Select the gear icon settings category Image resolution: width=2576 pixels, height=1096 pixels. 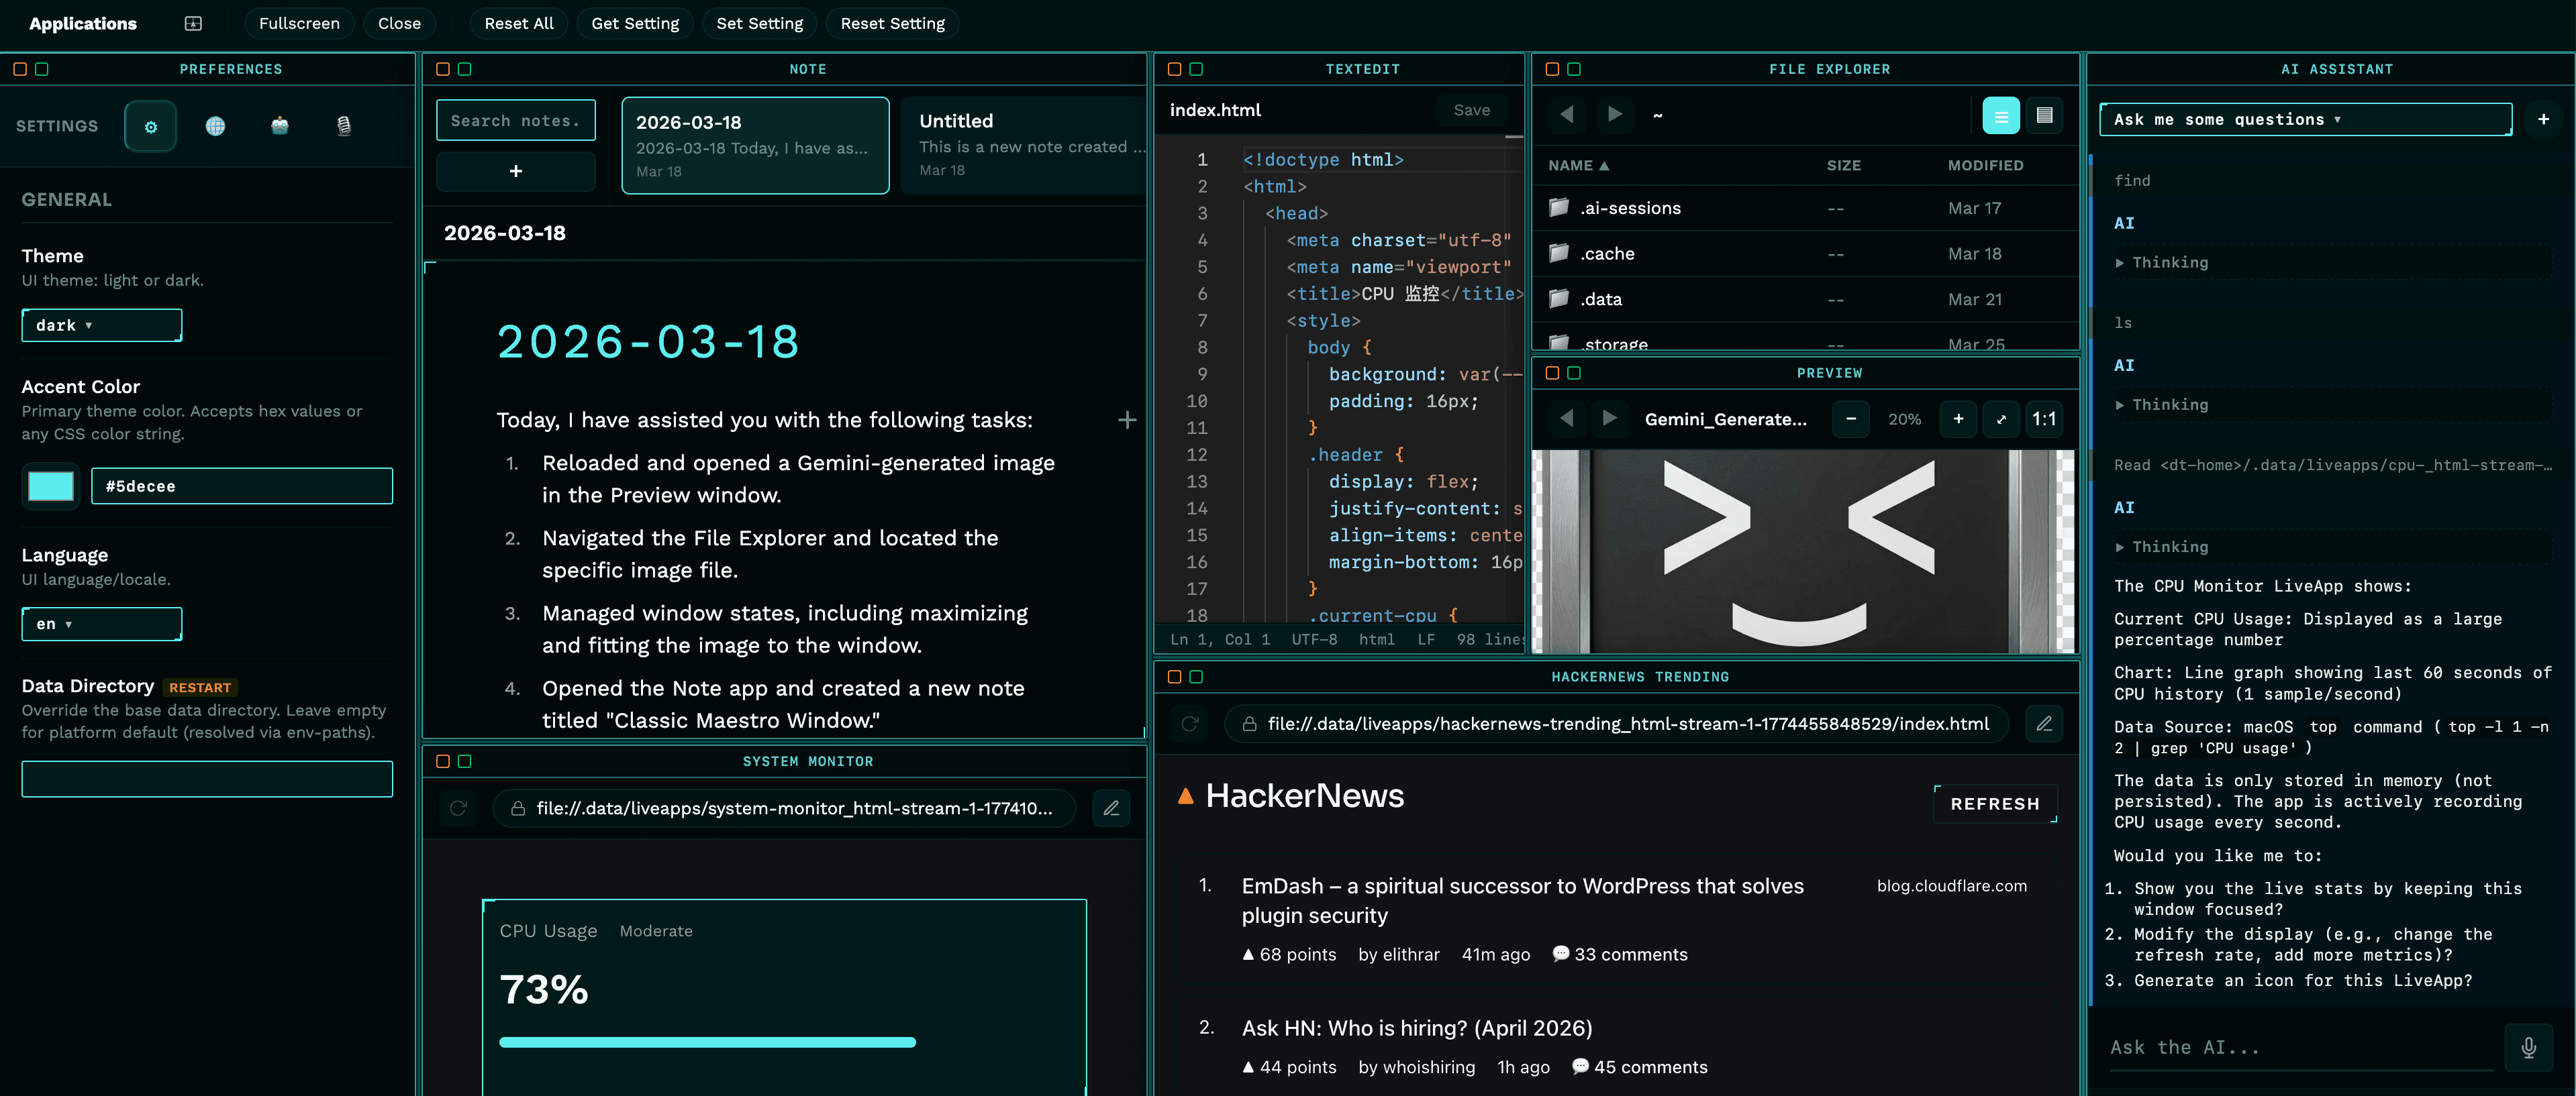[x=150, y=126]
